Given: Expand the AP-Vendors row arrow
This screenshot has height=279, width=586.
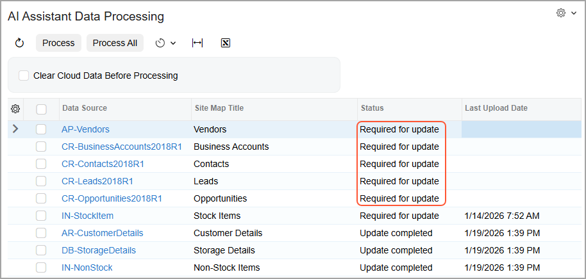Looking at the screenshot, I should click(x=15, y=129).
